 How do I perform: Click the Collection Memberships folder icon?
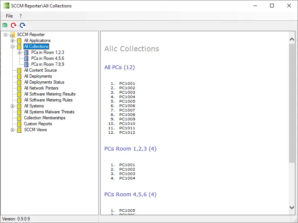(x=19, y=118)
